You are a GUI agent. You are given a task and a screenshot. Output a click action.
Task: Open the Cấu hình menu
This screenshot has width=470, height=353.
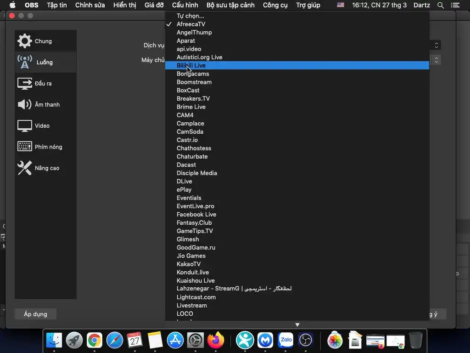coord(185,5)
